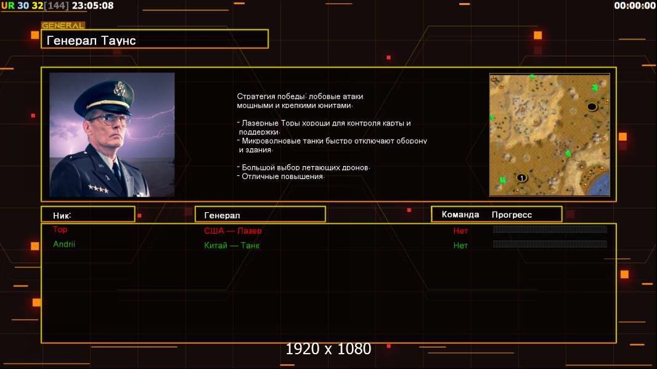Click the 'Лазерные Торы хороши' bullet line
Image resolution: width=657 pixels, height=369 pixels.
324,123
